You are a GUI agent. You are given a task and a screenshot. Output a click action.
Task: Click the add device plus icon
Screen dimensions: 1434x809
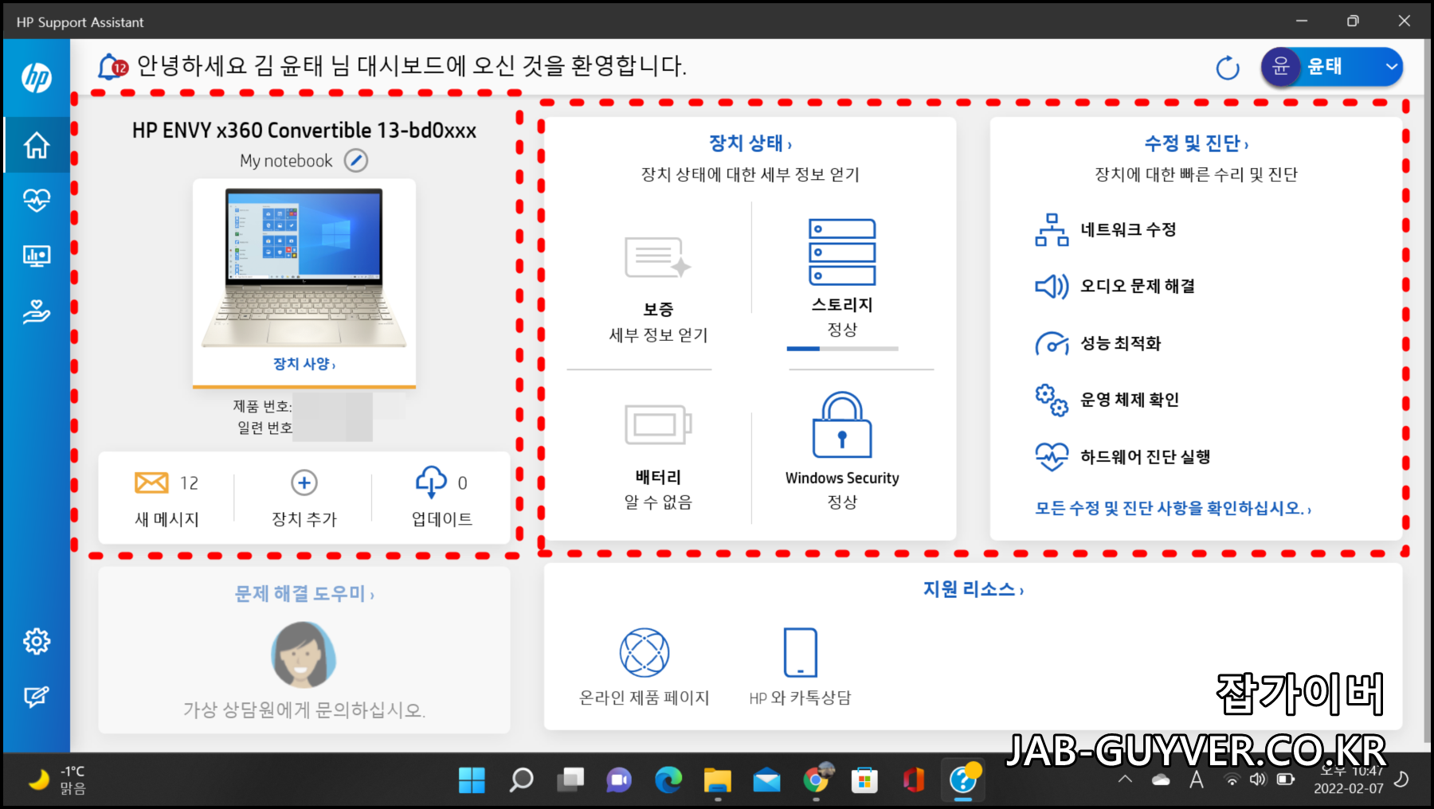(304, 483)
